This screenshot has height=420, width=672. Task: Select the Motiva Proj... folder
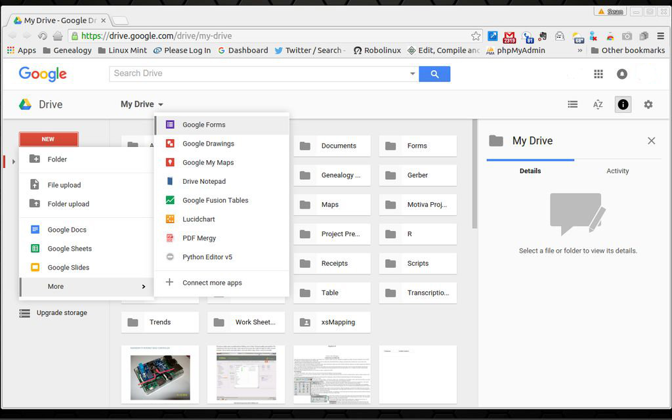point(418,205)
